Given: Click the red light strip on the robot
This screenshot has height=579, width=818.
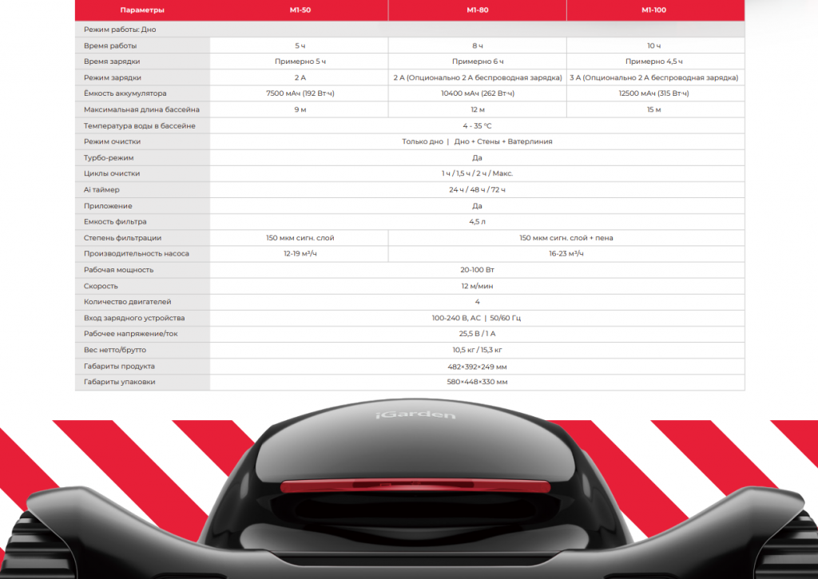Looking at the screenshot, I should [415, 486].
